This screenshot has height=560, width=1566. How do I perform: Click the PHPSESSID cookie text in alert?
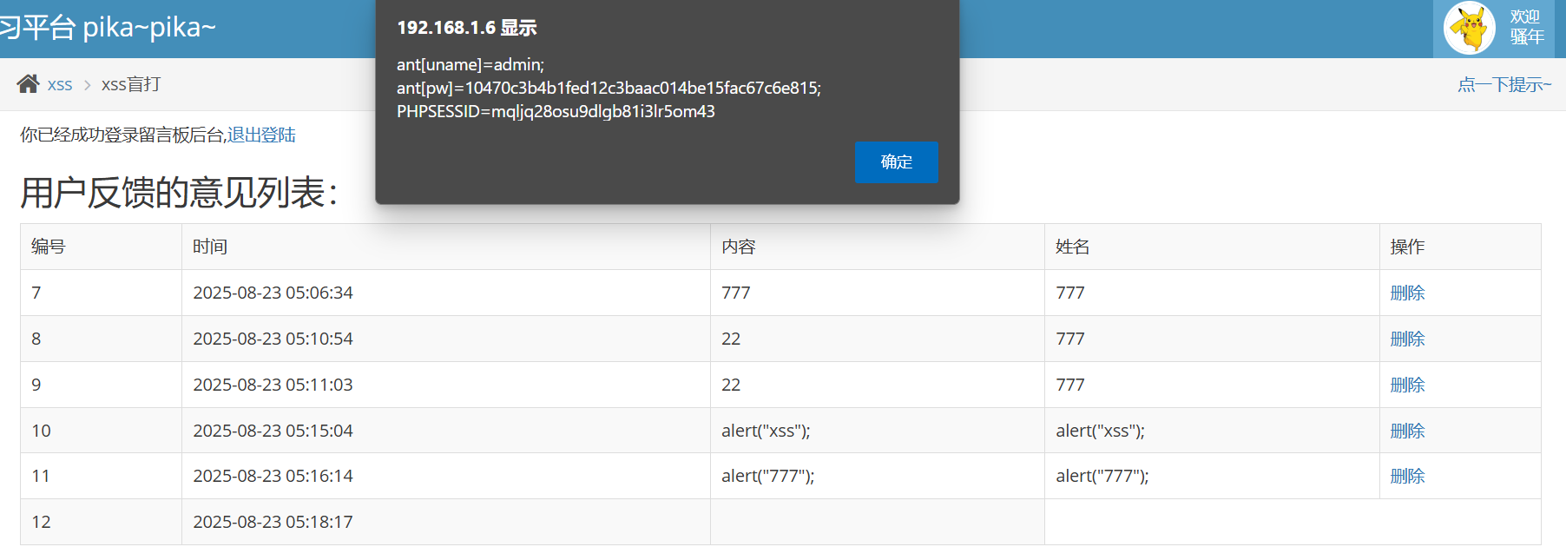(556, 112)
